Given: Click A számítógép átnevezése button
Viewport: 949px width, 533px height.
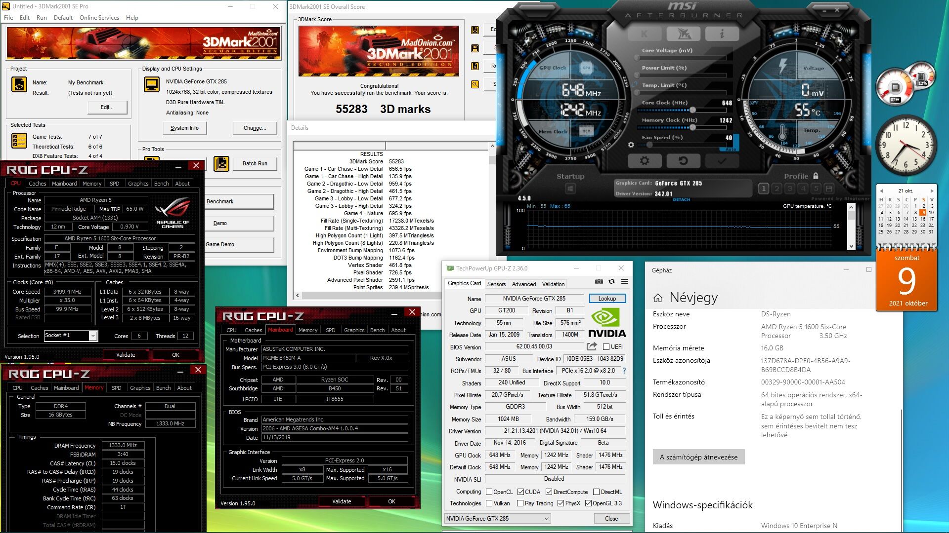Looking at the screenshot, I should tap(698, 457).
